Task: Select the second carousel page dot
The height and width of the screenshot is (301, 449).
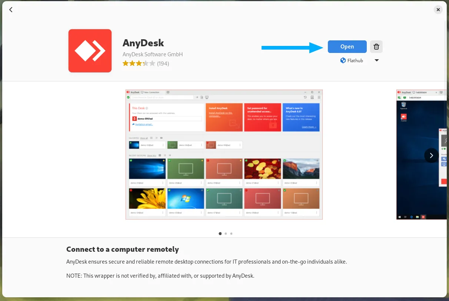Action: [x=226, y=234]
